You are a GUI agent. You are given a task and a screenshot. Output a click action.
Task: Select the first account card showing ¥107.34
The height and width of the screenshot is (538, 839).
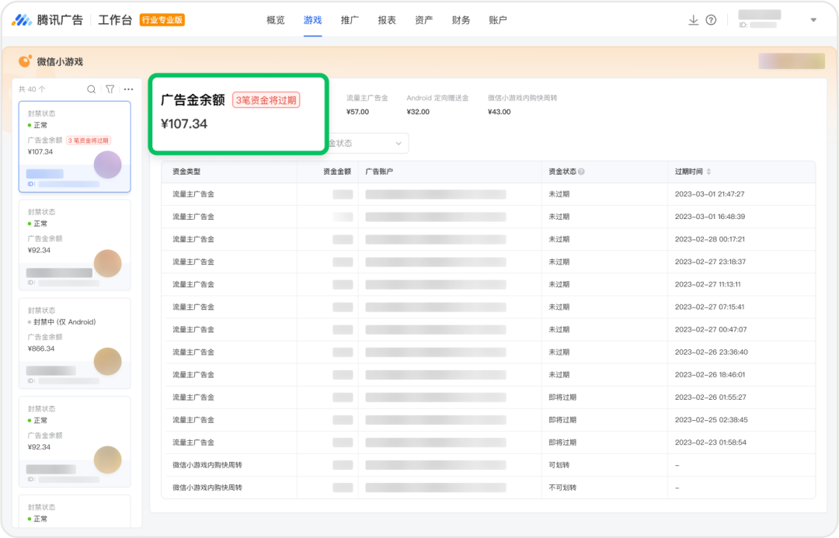coord(75,144)
